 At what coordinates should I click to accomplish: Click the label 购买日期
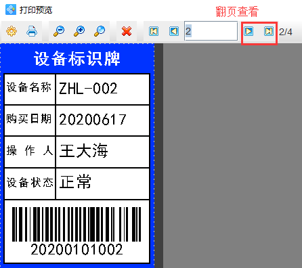[x=29, y=118]
